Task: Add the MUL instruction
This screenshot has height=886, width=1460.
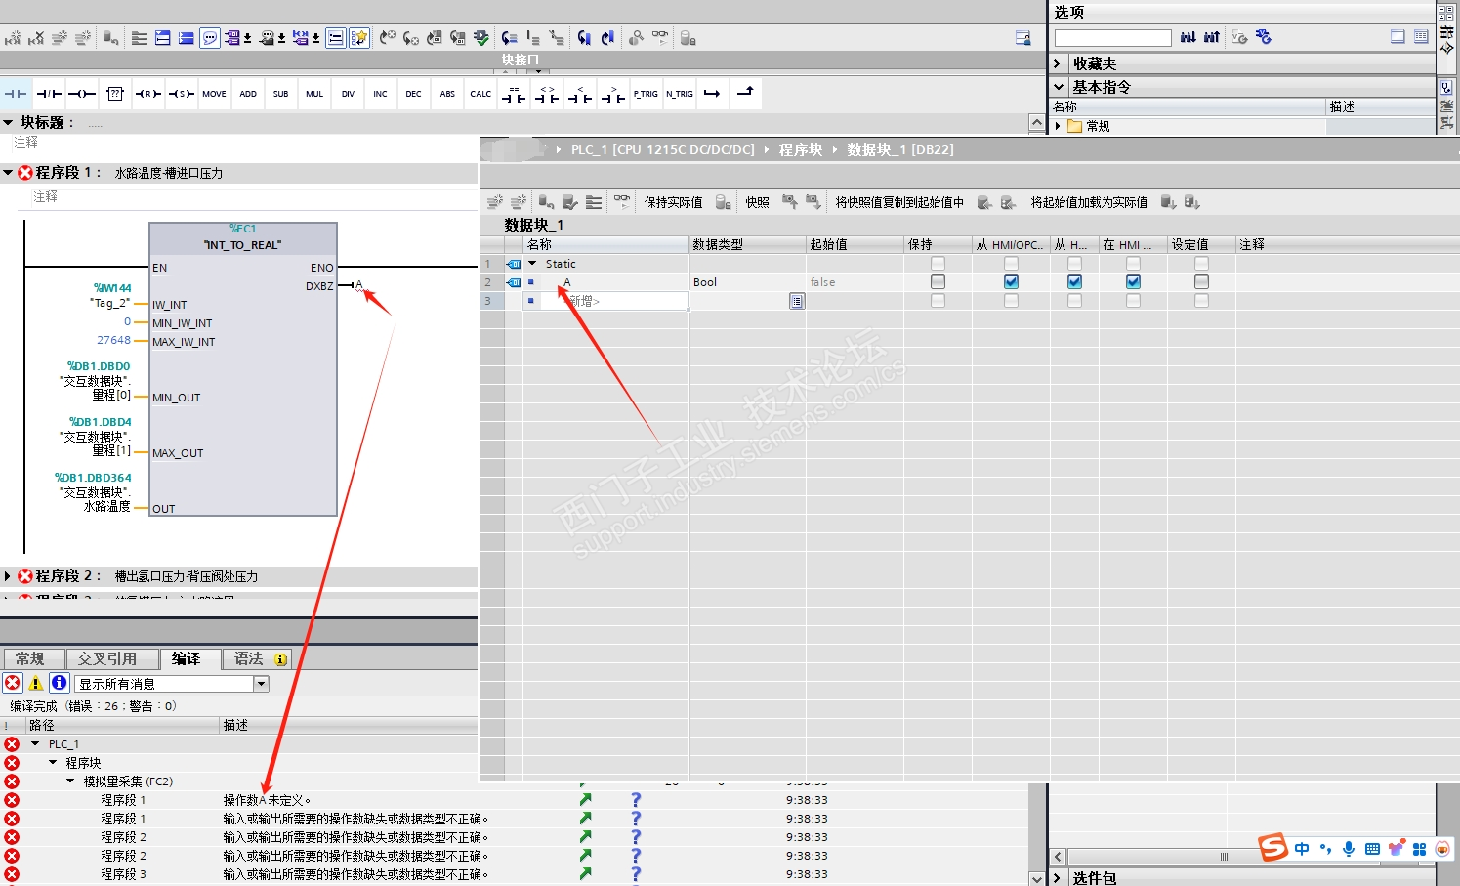Action: (x=314, y=94)
